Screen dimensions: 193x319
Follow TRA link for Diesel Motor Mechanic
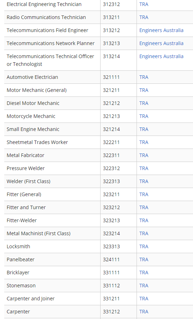coord(144,103)
